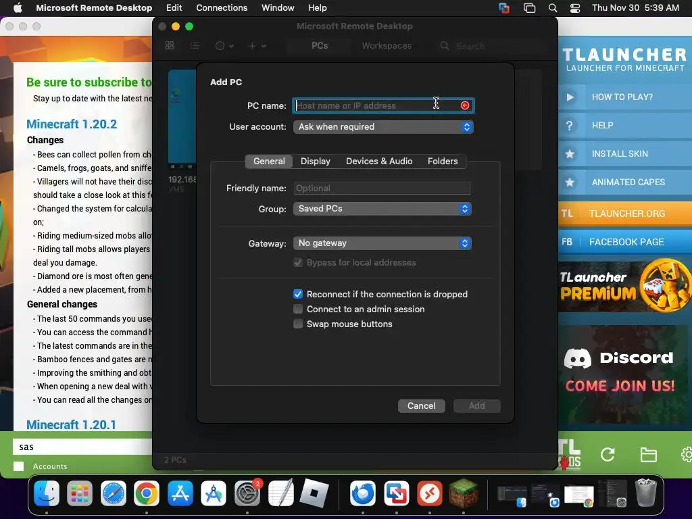This screenshot has width=692, height=519.
Task: Open Google Chrome from the Dock
Action: pyautogui.click(x=147, y=493)
